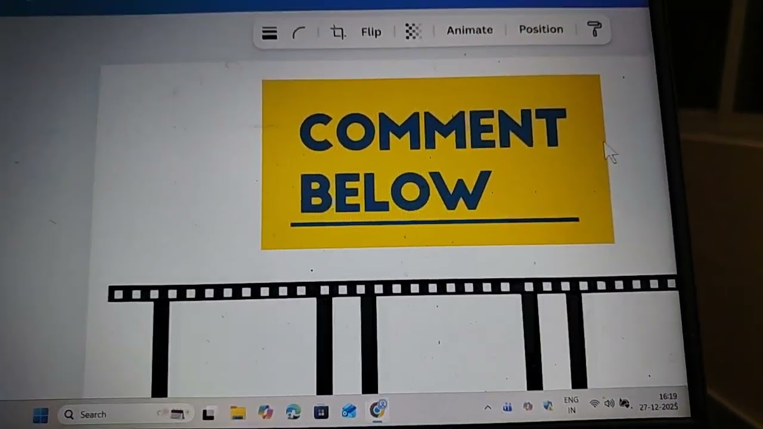Click the active Chrome taskbar icon
Screen dimensions: 763x429
pos(378,409)
